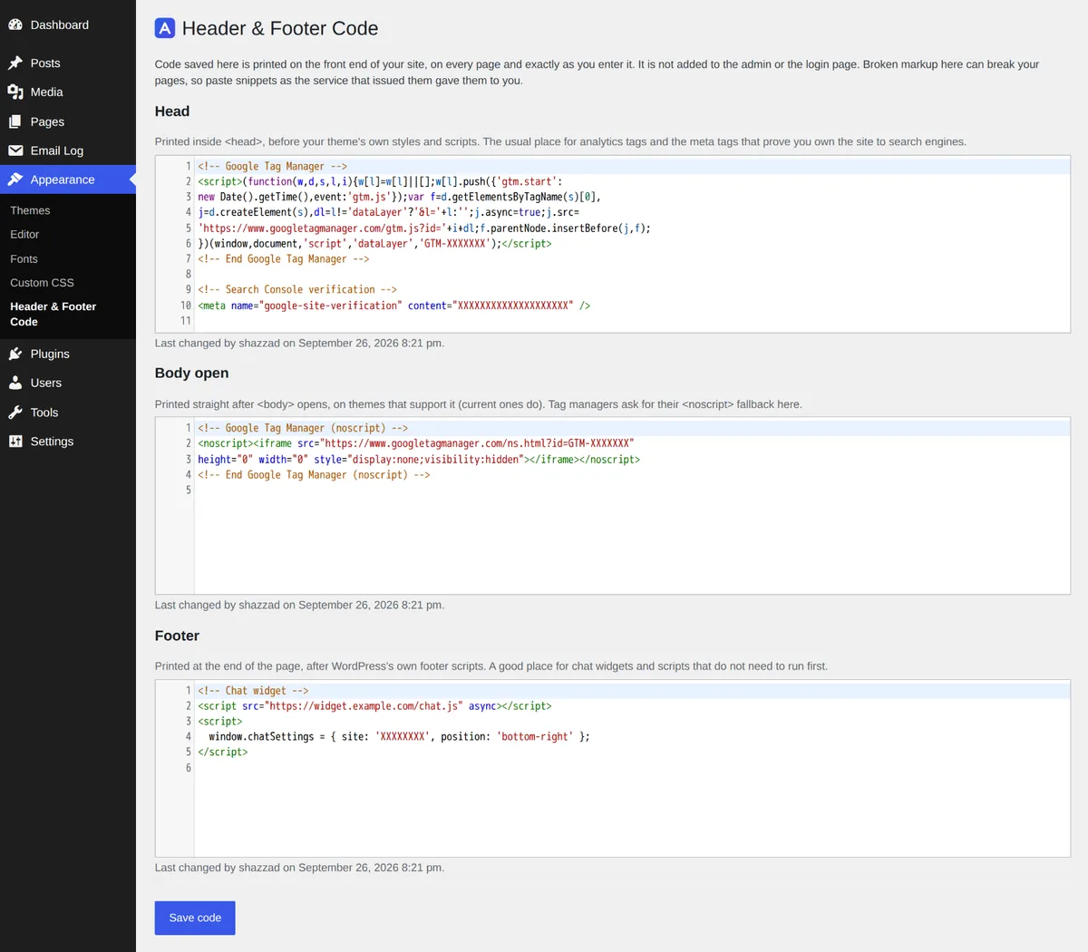The image size is (1088, 952).
Task: Open the Custom CSS submenu link
Action: pos(42,283)
